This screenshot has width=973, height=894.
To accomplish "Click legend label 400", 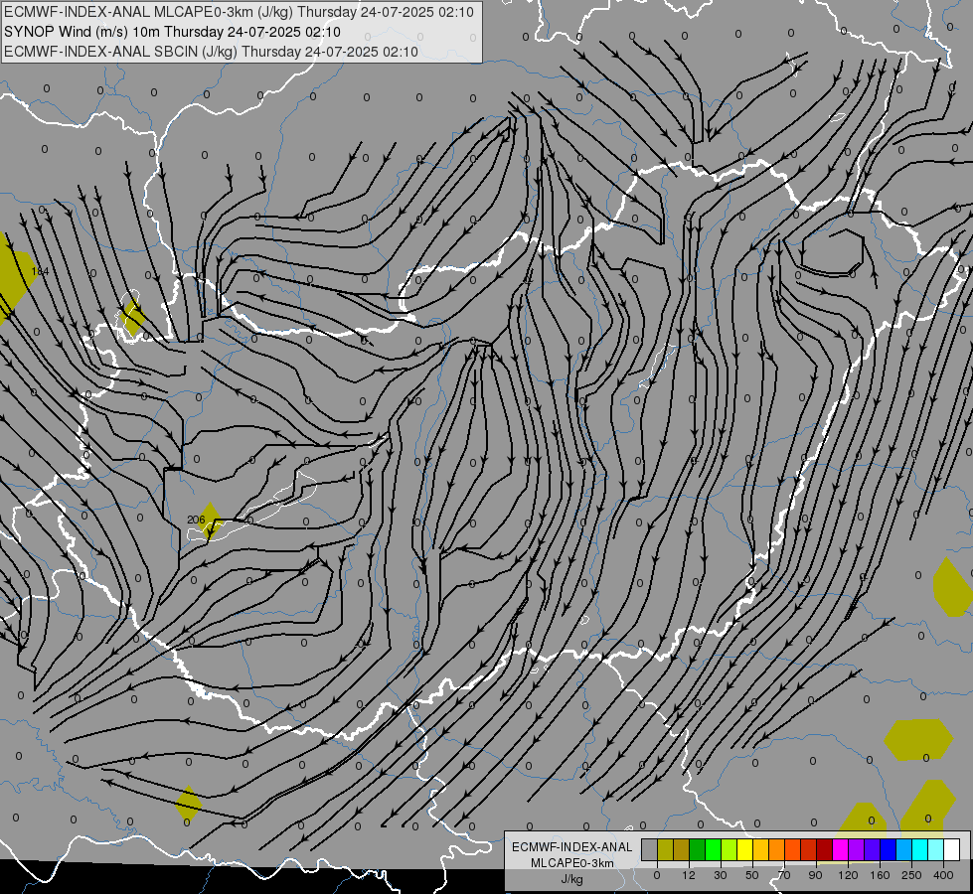I will [943, 875].
